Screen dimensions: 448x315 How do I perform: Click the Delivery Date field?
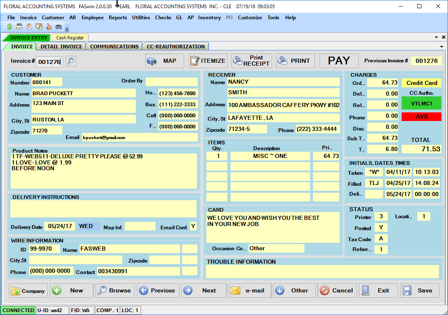coord(60,226)
